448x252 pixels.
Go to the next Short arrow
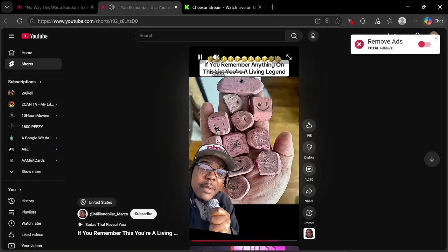432,160
